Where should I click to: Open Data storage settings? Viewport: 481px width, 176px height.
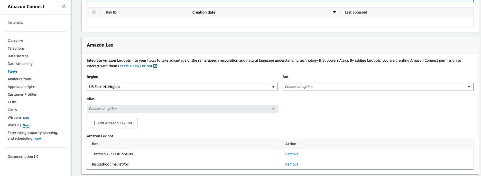pos(18,56)
